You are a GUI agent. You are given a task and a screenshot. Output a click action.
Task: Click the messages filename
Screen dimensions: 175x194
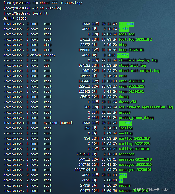pos(126,154)
